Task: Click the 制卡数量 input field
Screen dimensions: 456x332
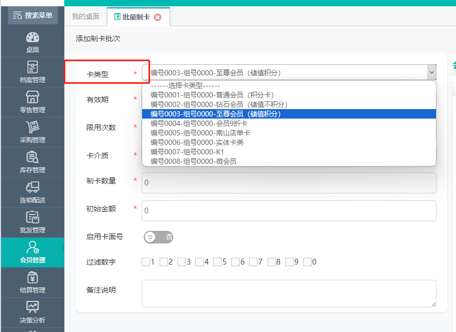Action: [289, 183]
